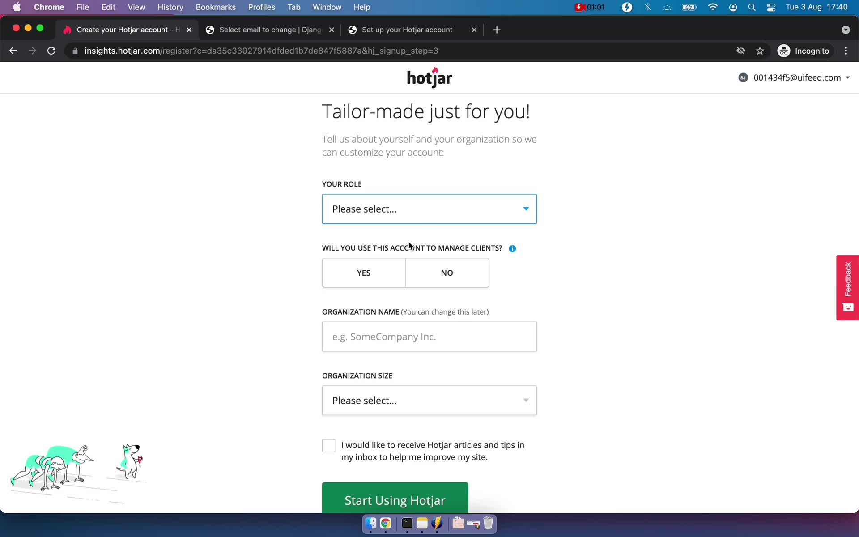Viewport: 859px width, 537px height.
Task: Click the forward navigation arrow icon
Action: [31, 51]
